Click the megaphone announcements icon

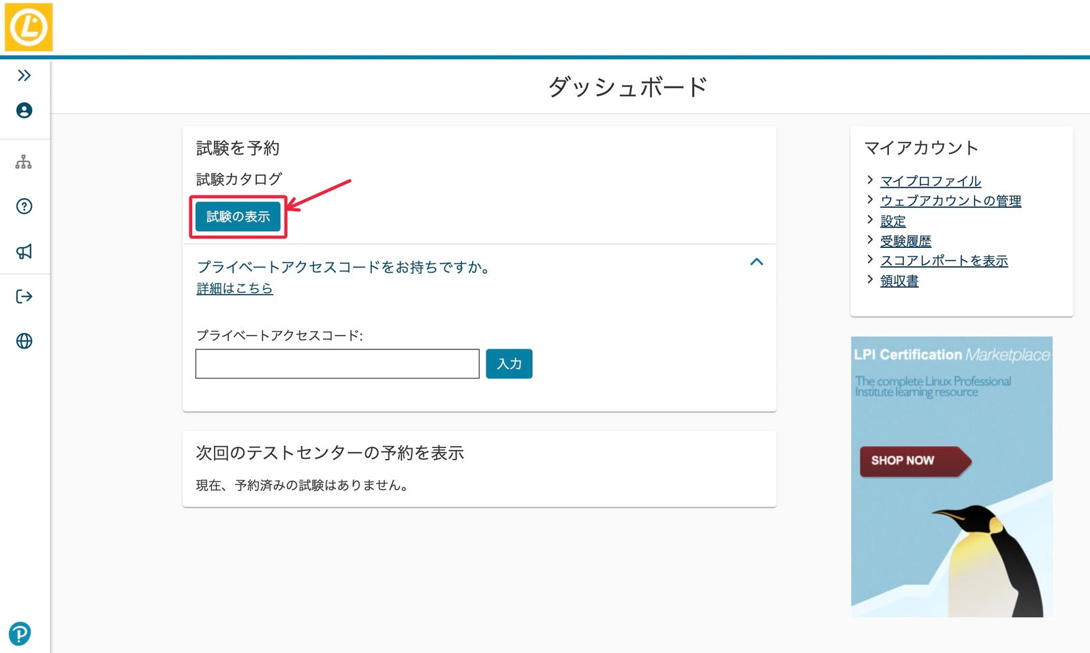(25, 251)
